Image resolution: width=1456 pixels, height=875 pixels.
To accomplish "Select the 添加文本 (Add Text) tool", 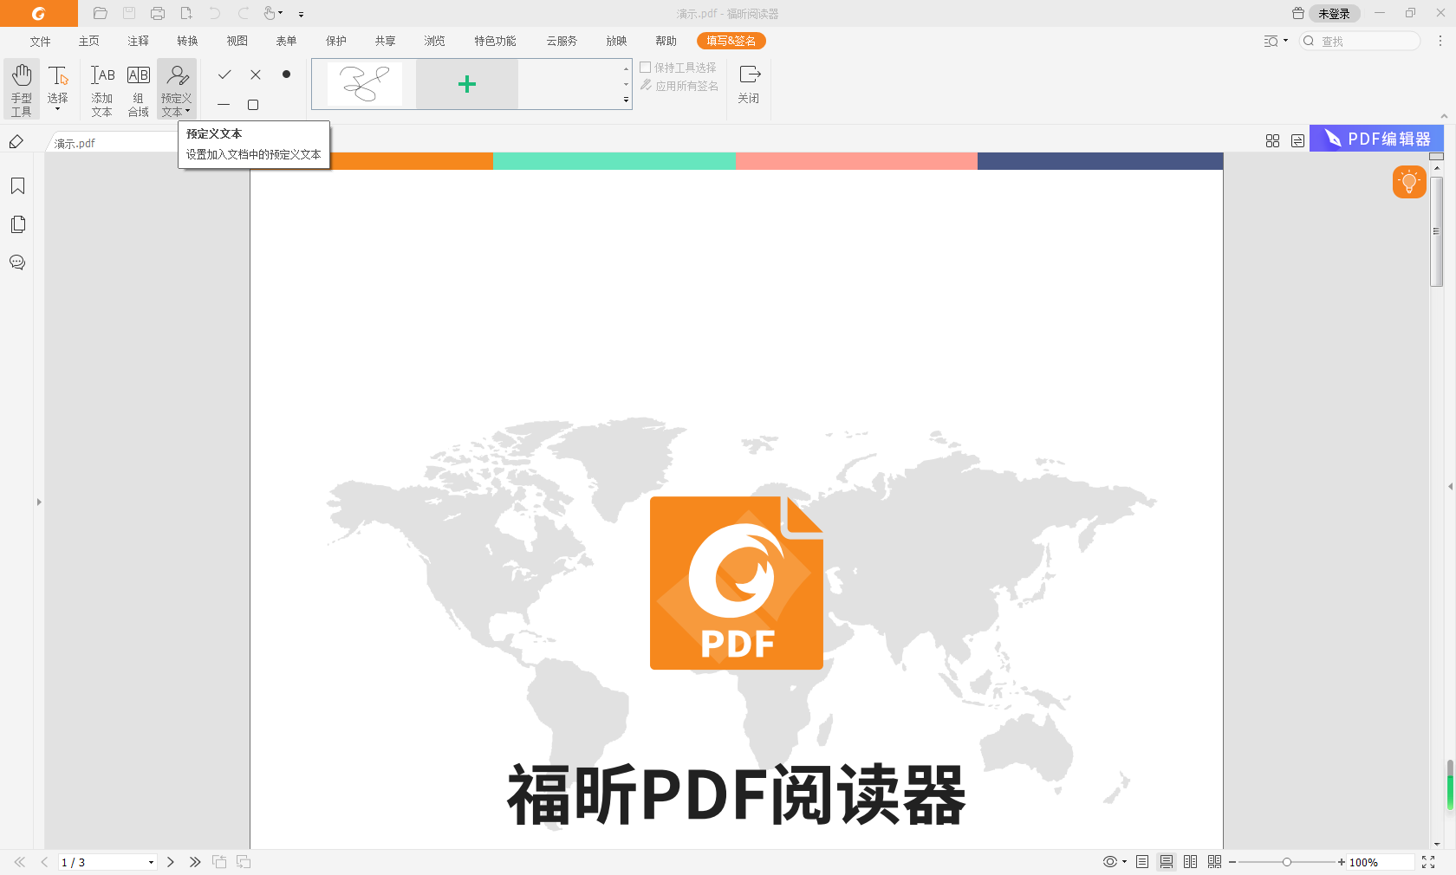I will [x=101, y=87].
